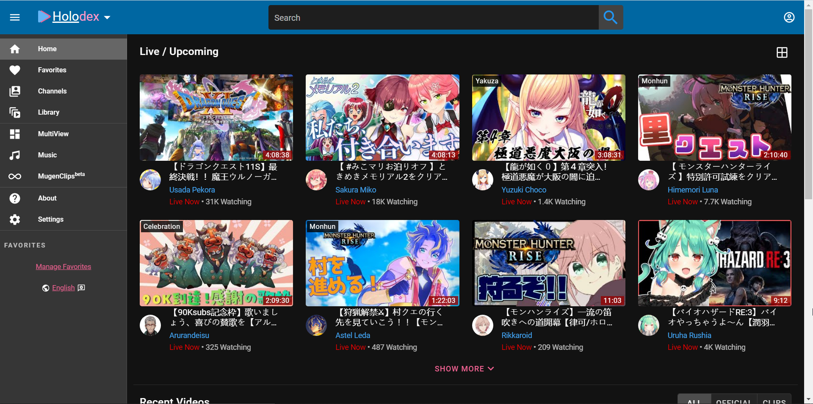Image resolution: width=813 pixels, height=404 pixels.
Task: Open the hamburger navigation menu
Action: pyautogui.click(x=15, y=17)
